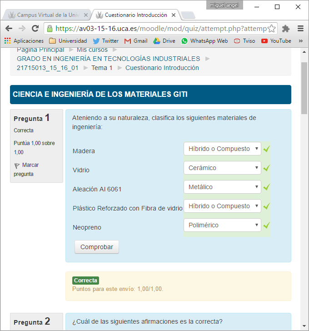Show more bookmarks with the double chevron
The height and width of the screenshot is (331, 309).
[300, 41]
